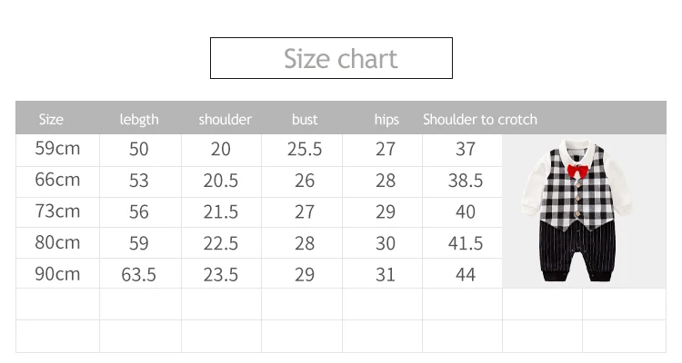The image size is (682, 363).
Task: Click the 63.5 length value cell
Action: 138,274
